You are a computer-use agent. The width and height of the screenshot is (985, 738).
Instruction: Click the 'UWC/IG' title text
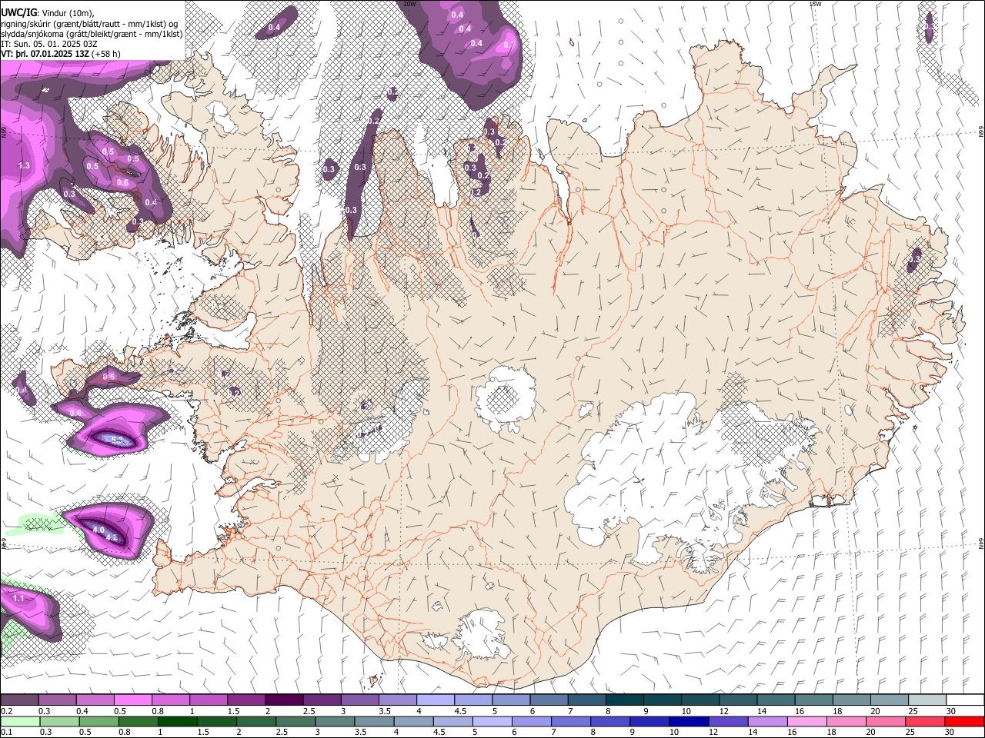click(19, 12)
